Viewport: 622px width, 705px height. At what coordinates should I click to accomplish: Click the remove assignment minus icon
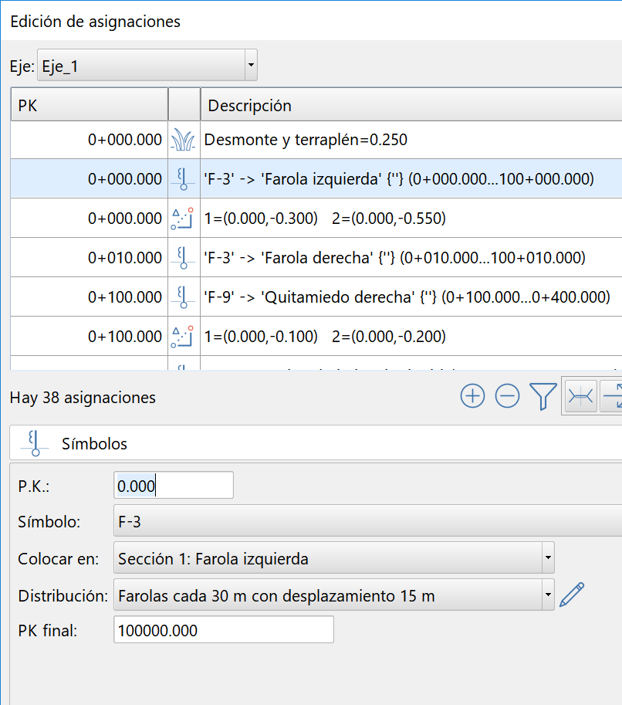(x=507, y=396)
